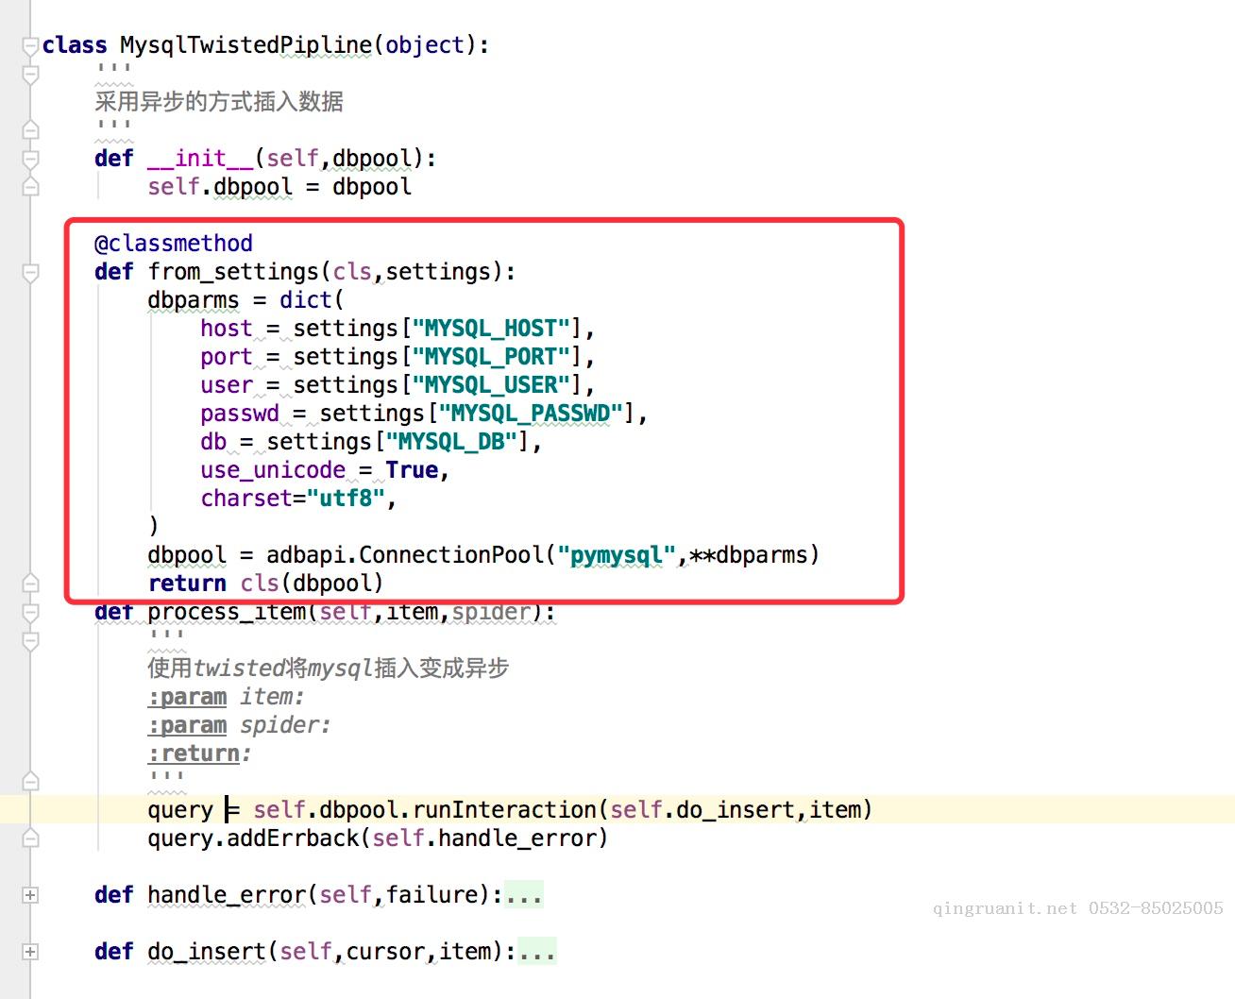Click the class docstring fold start marker
The height and width of the screenshot is (999, 1235).
coord(30,74)
